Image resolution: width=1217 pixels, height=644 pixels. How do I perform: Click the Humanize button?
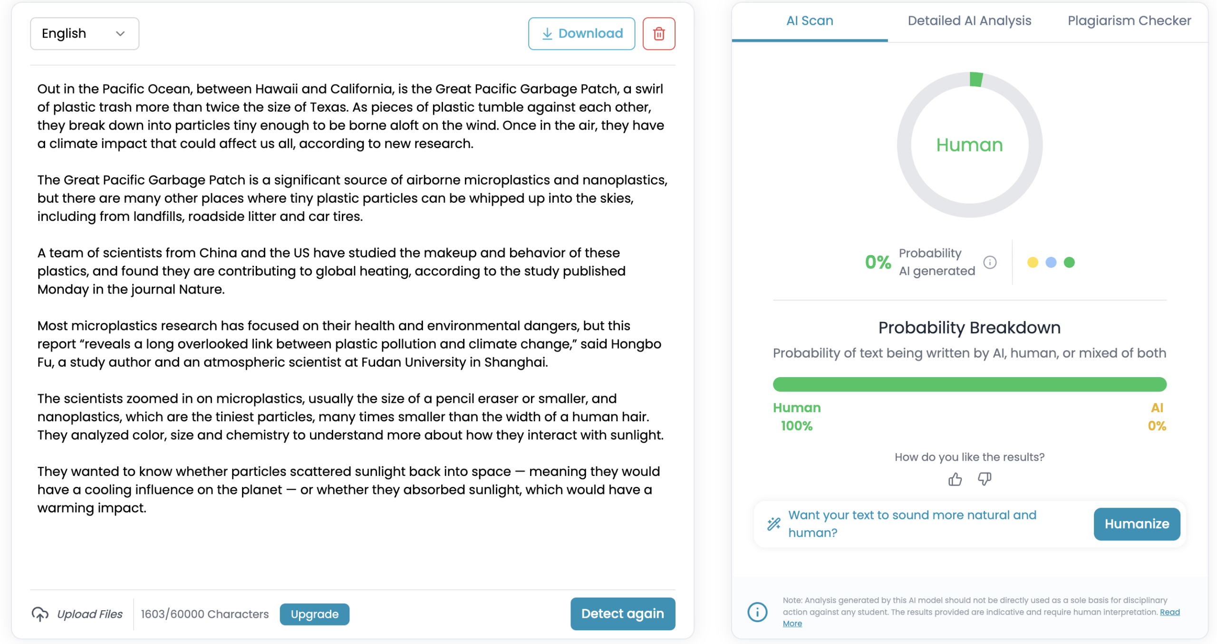pos(1136,523)
